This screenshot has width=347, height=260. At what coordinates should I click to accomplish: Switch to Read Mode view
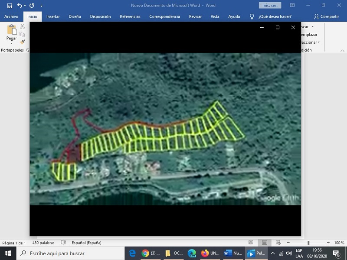point(251,243)
